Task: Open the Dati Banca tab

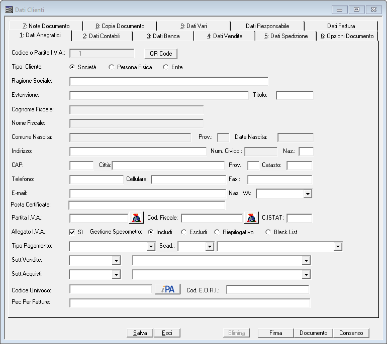Action: click(x=163, y=36)
